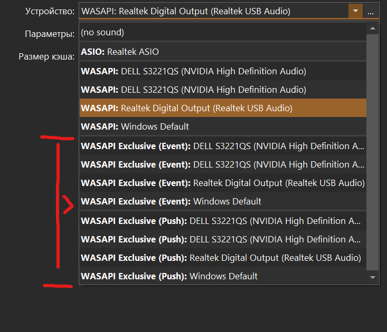Open the ellipsis device options button
The image size is (387, 332).
(x=371, y=11)
